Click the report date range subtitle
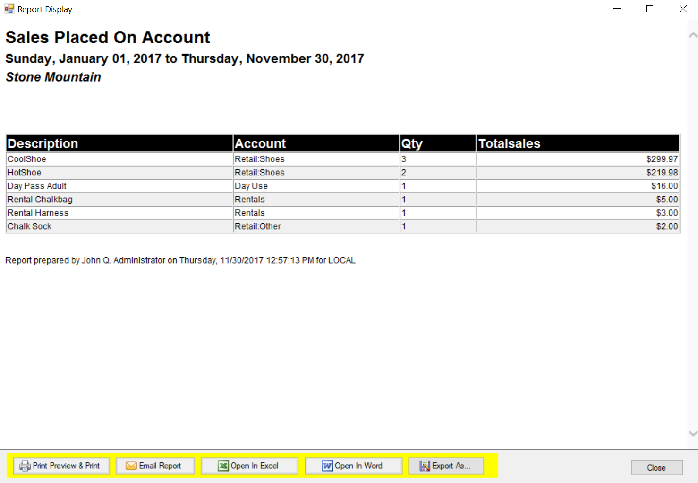 point(185,58)
